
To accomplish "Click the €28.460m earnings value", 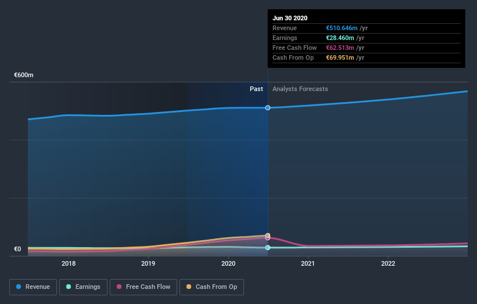I will 340,38.
